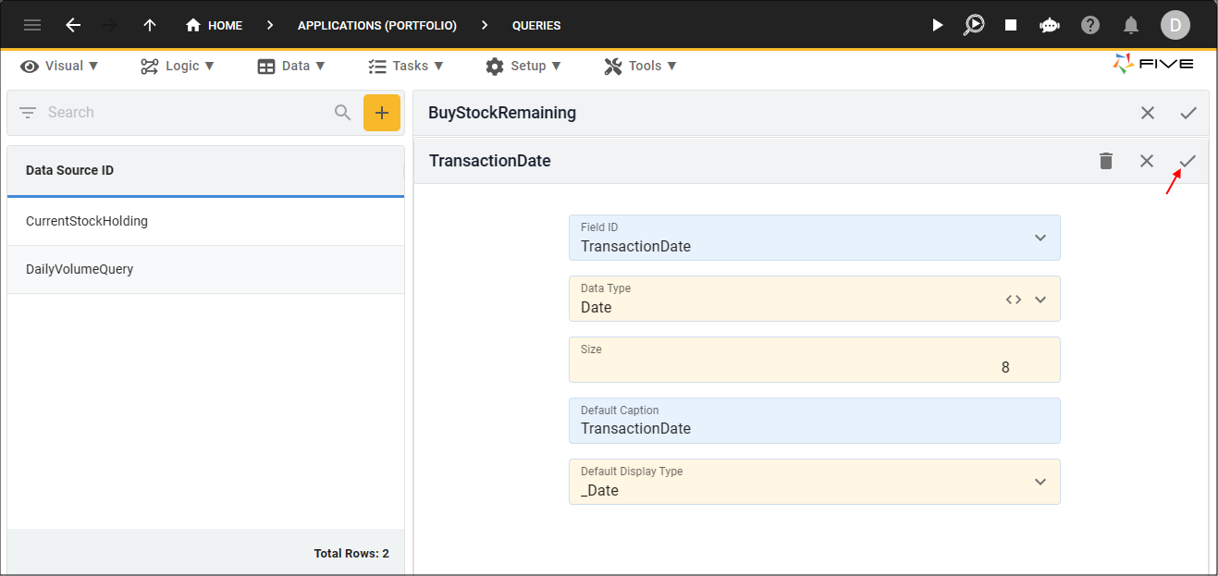Open the Logic menu

point(178,66)
